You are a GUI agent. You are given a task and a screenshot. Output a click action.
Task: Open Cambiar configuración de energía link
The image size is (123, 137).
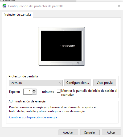tap(33, 117)
